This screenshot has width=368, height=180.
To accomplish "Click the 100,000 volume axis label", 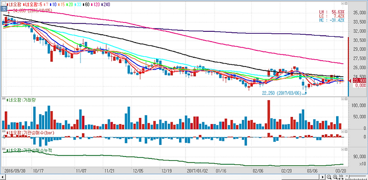I will click(x=358, y=106).
